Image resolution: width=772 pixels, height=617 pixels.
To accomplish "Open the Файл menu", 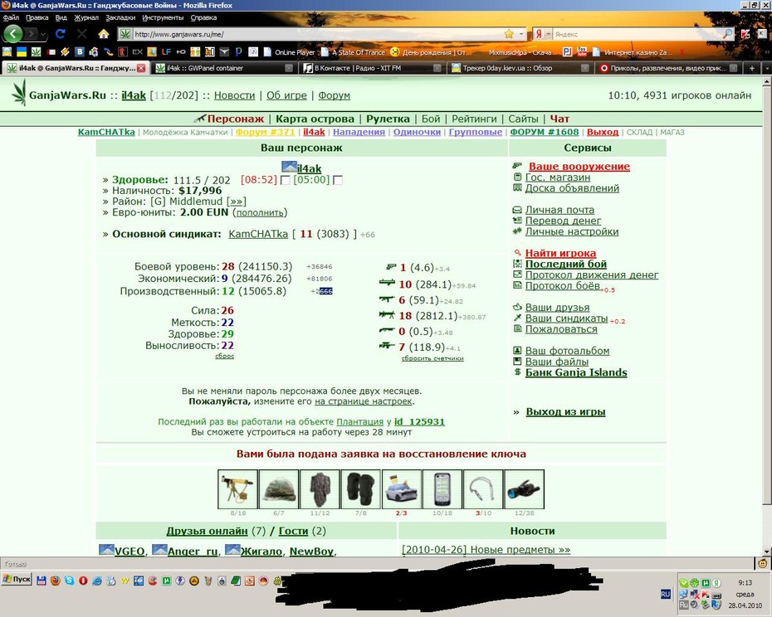I will click(11, 17).
